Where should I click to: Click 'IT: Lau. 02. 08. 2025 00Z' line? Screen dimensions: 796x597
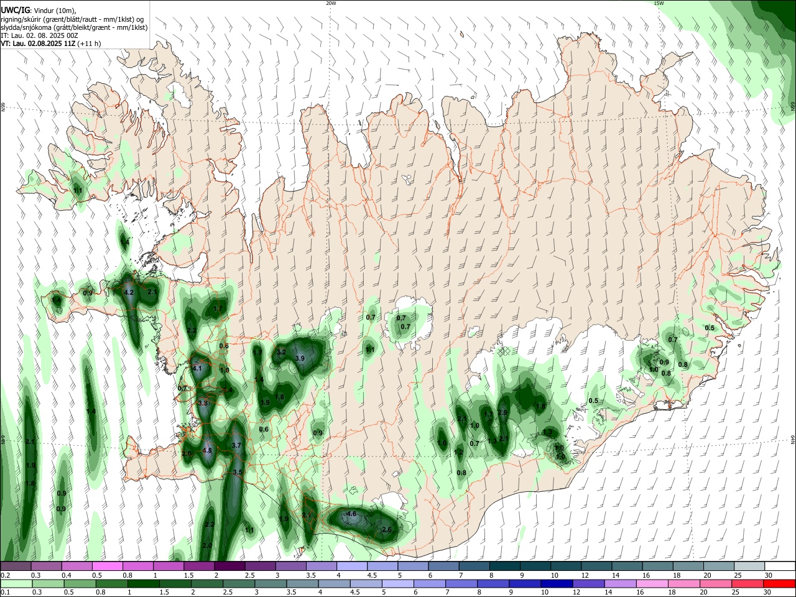(x=39, y=35)
